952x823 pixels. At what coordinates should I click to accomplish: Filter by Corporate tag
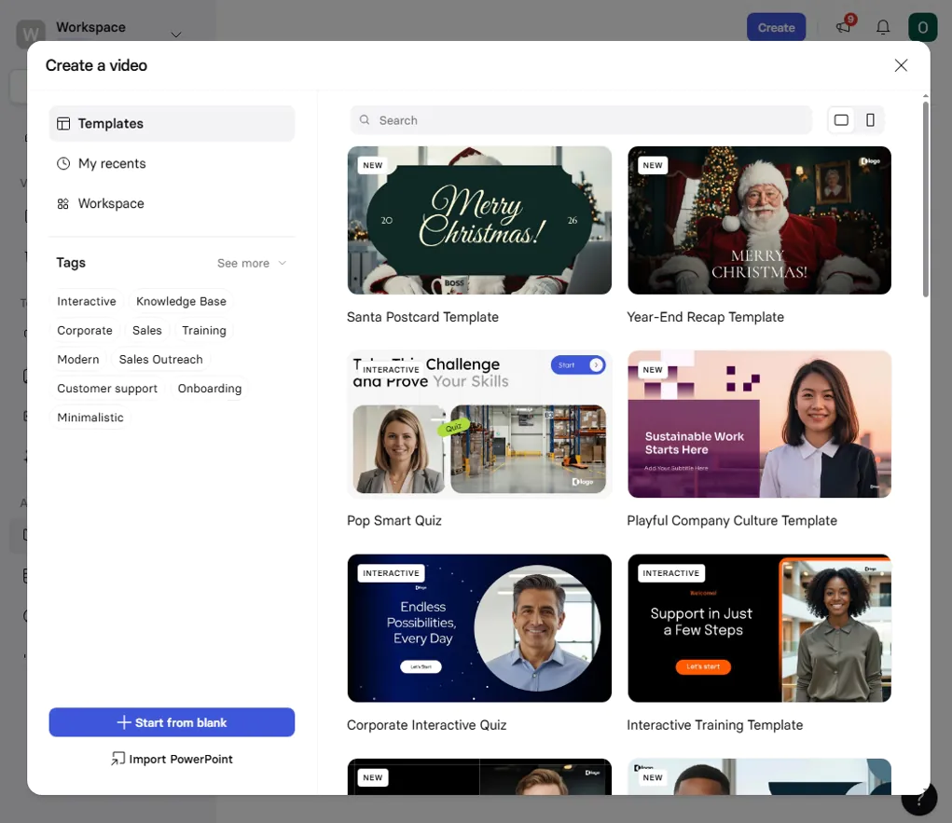(85, 331)
